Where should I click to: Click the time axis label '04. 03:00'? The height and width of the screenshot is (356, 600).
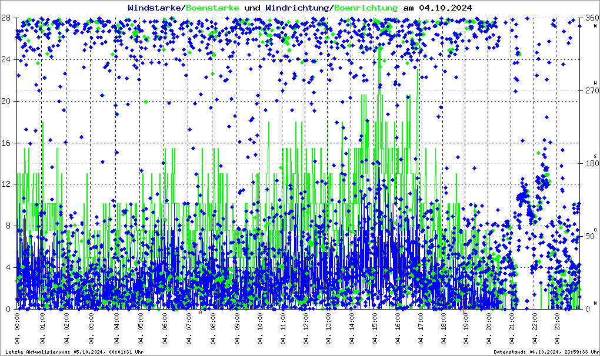tap(91, 328)
